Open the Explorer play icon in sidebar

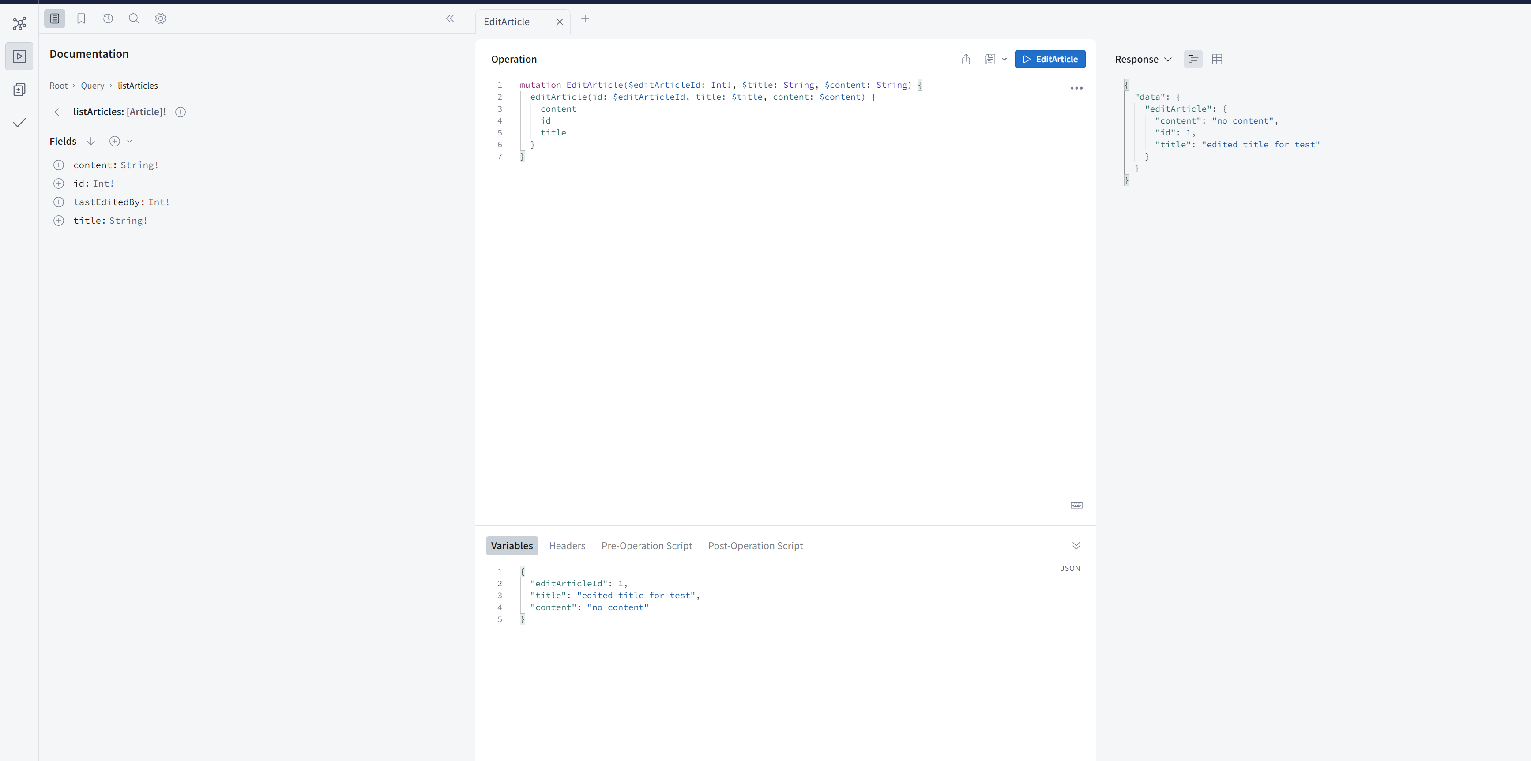[19, 56]
